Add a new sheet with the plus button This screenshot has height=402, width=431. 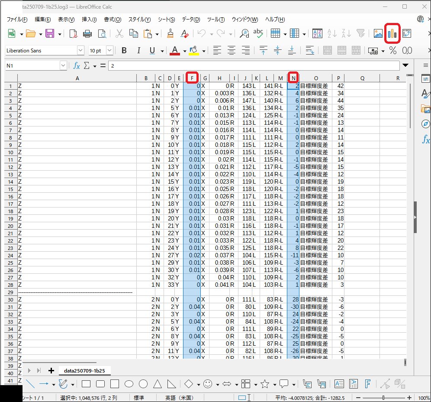tap(51, 370)
